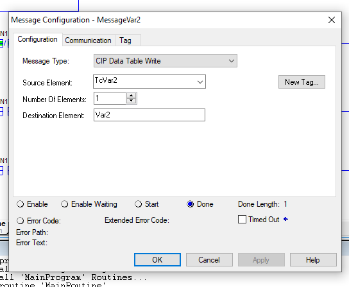Confirm with the OK button
349x287 pixels.
coord(157,260)
